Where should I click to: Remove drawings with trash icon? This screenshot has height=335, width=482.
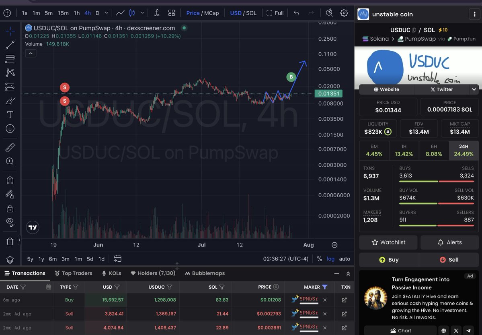(x=10, y=241)
